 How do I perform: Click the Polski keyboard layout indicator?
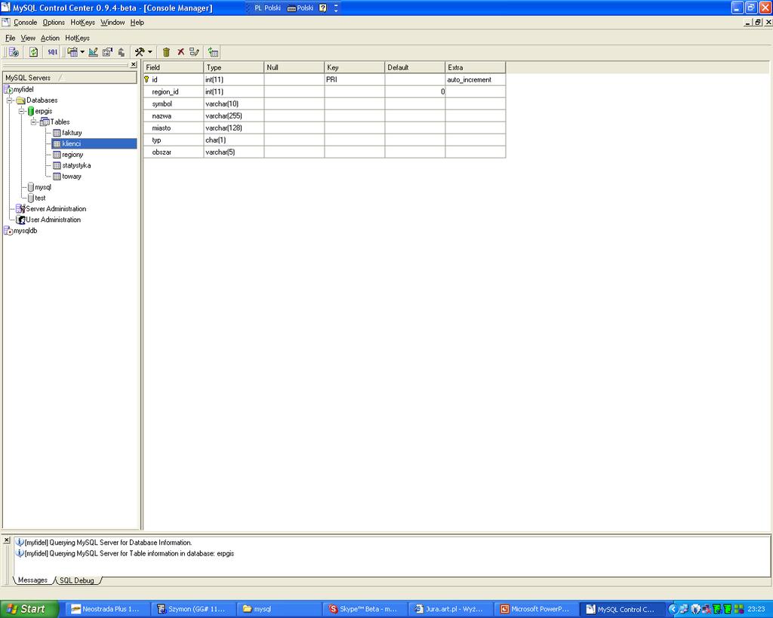point(300,8)
